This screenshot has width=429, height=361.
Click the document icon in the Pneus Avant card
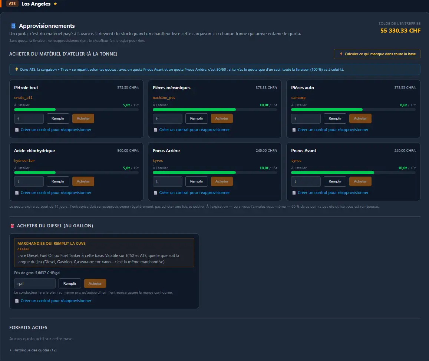(x=294, y=193)
